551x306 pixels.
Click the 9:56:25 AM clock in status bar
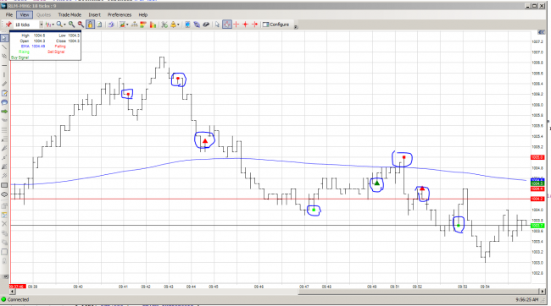pyautogui.click(x=526, y=300)
